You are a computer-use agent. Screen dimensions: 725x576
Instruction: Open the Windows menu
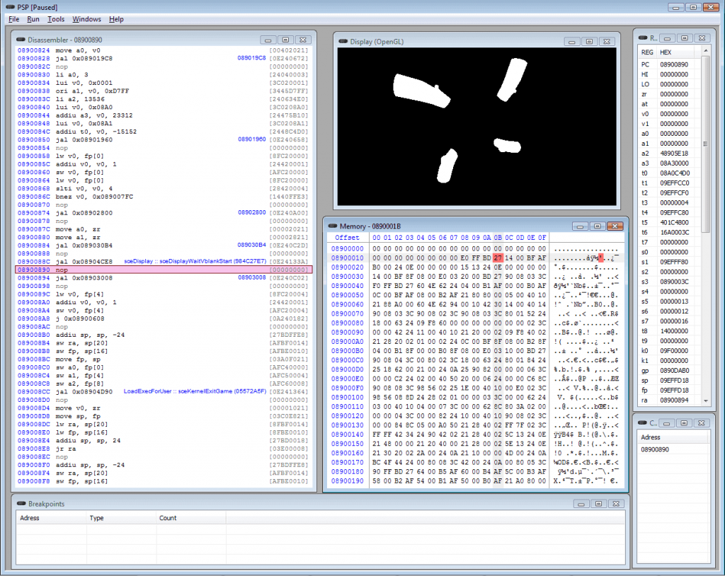pyautogui.click(x=86, y=19)
